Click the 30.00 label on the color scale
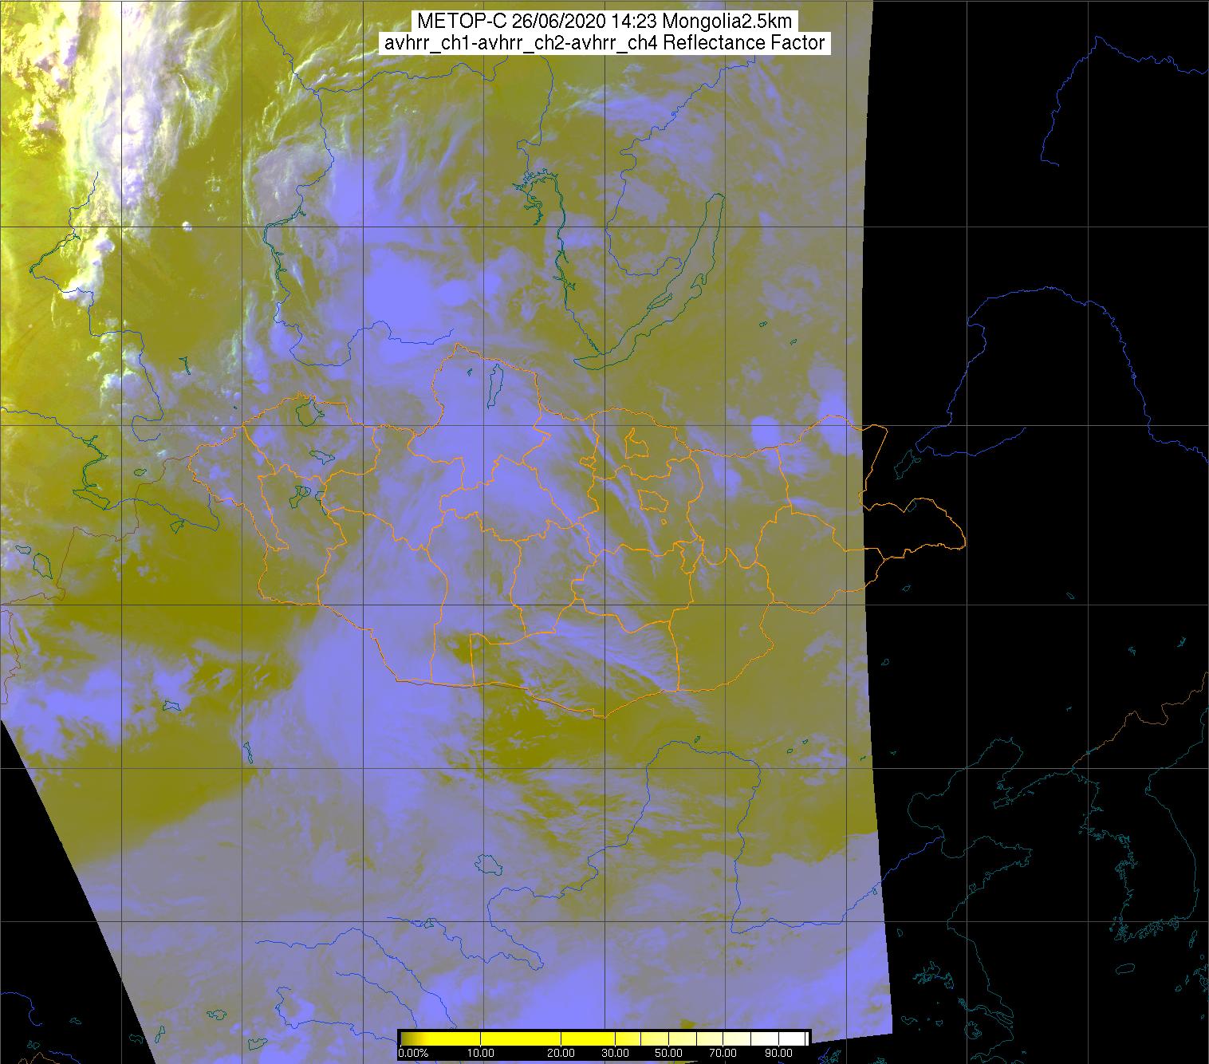1209x1064 pixels. [x=615, y=1053]
